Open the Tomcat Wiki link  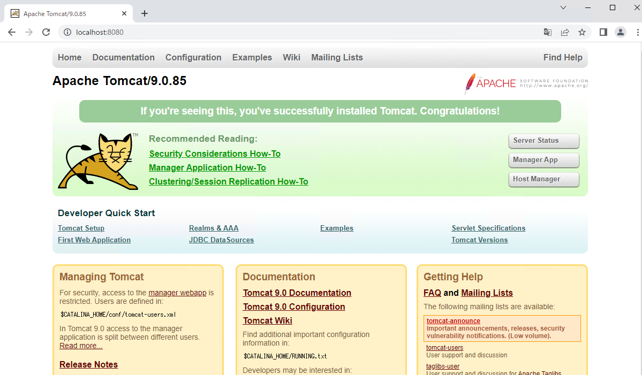pyautogui.click(x=267, y=320)
